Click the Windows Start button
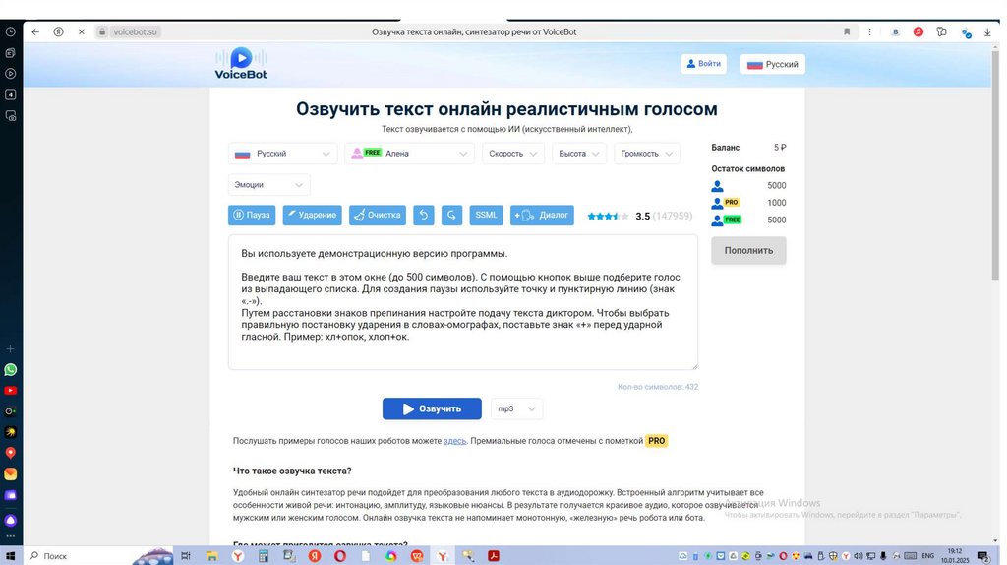The image size is (1007, 565). click(x=10, y=556)
